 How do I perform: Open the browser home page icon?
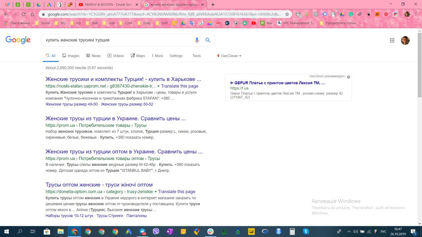pos(32,14)
